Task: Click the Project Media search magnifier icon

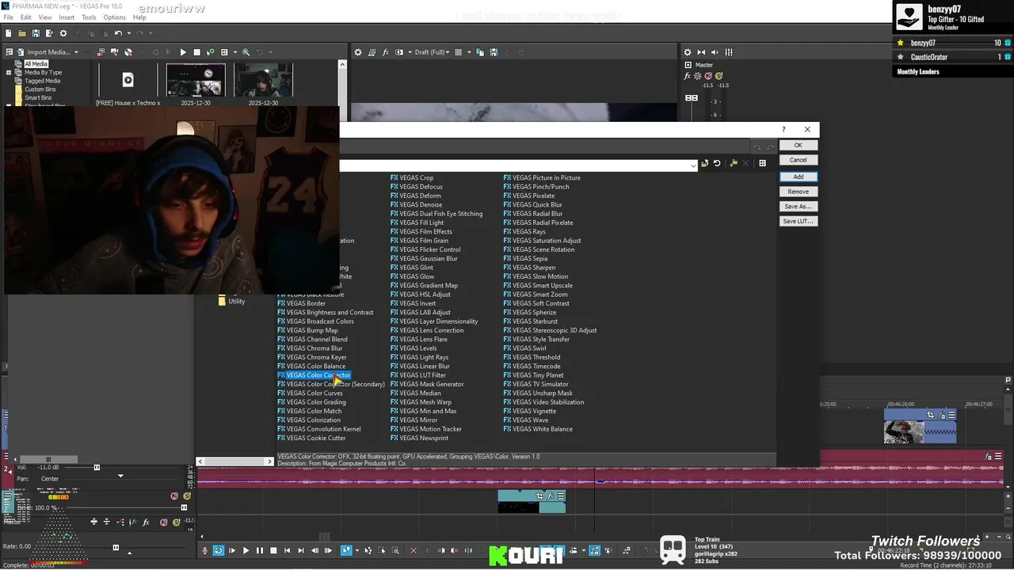Action: point(246,52)
